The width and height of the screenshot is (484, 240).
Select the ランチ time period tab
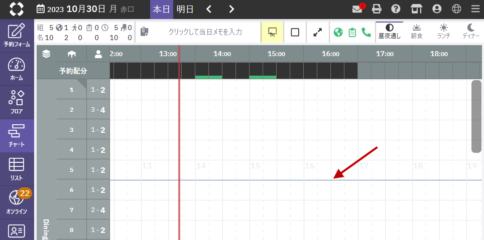tap(443, 32)
